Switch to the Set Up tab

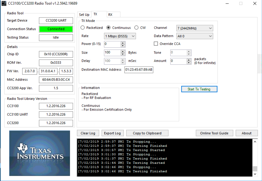coord(84,15)
